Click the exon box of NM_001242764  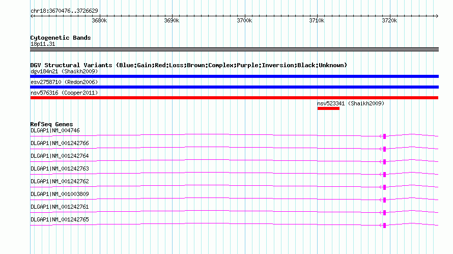tap(384, 162)
